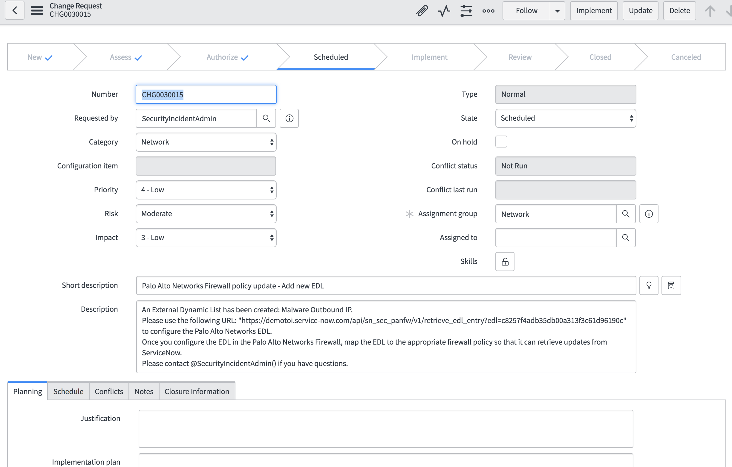Select the Closed stage in process flow
This screenshot has width=732, height=467.
click(600, 57)
